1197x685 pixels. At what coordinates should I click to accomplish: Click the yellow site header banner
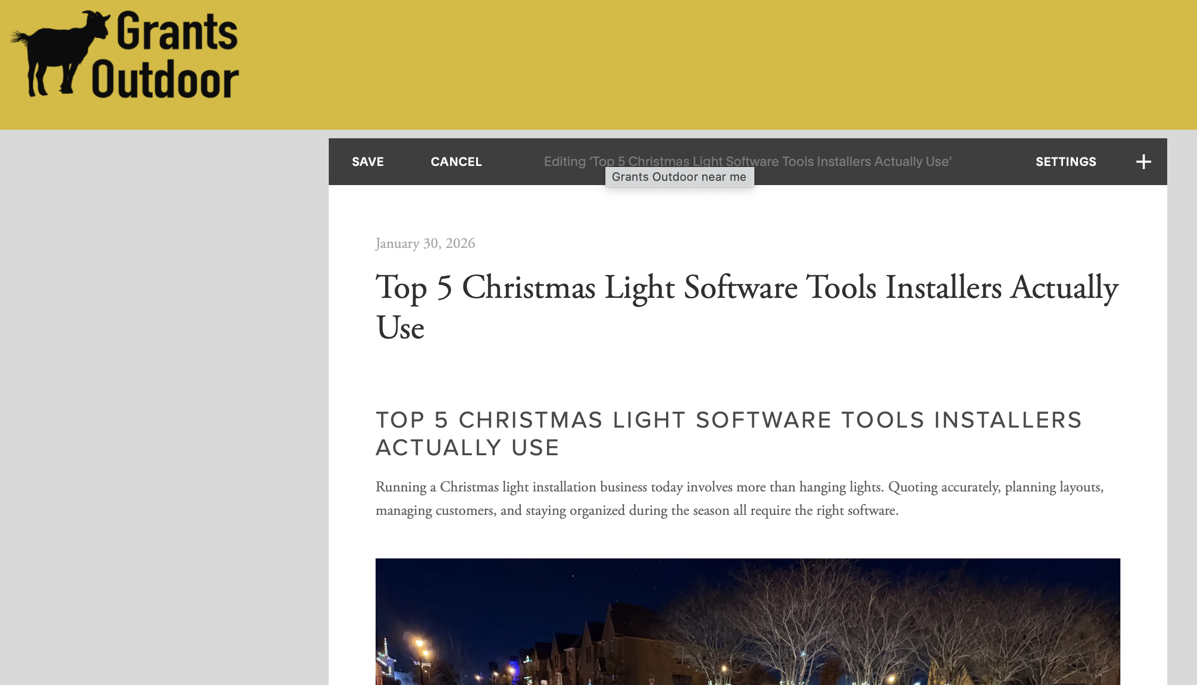coord(745,64)
